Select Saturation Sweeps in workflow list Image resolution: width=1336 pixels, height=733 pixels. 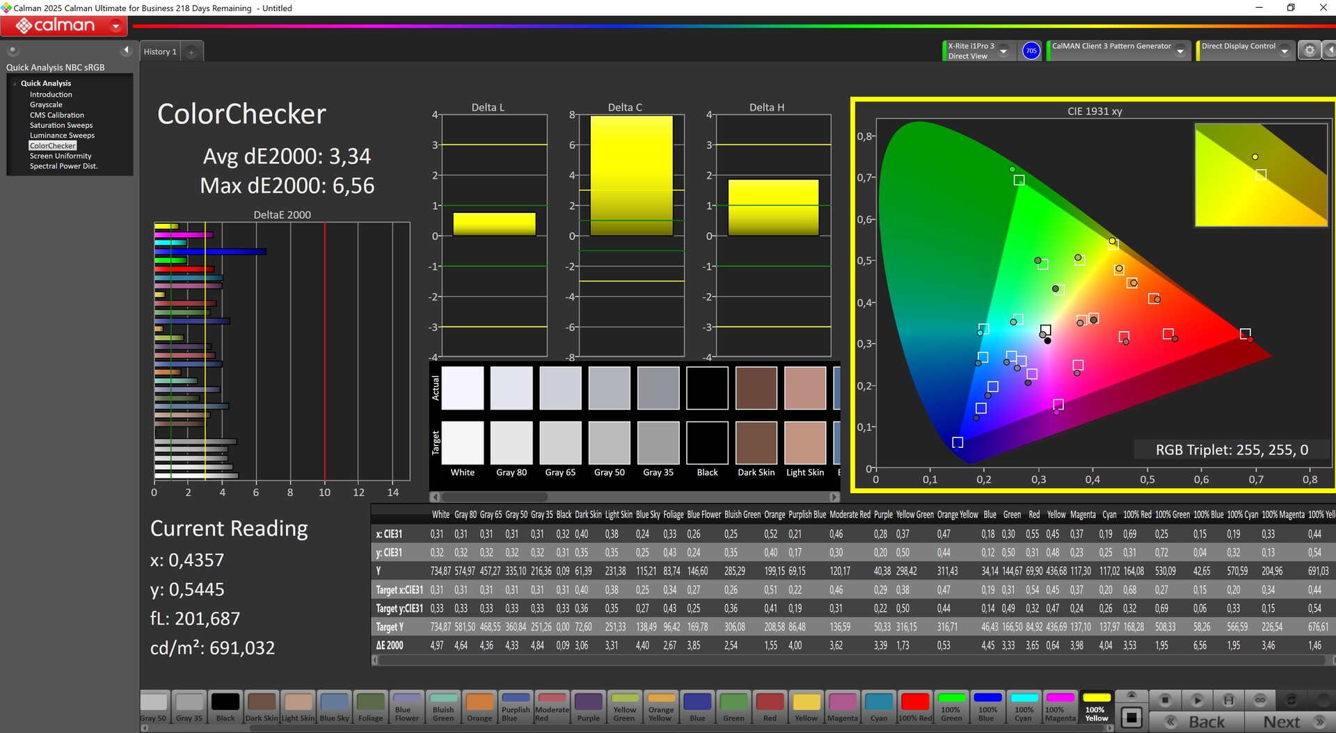click(x=61, y=125)
